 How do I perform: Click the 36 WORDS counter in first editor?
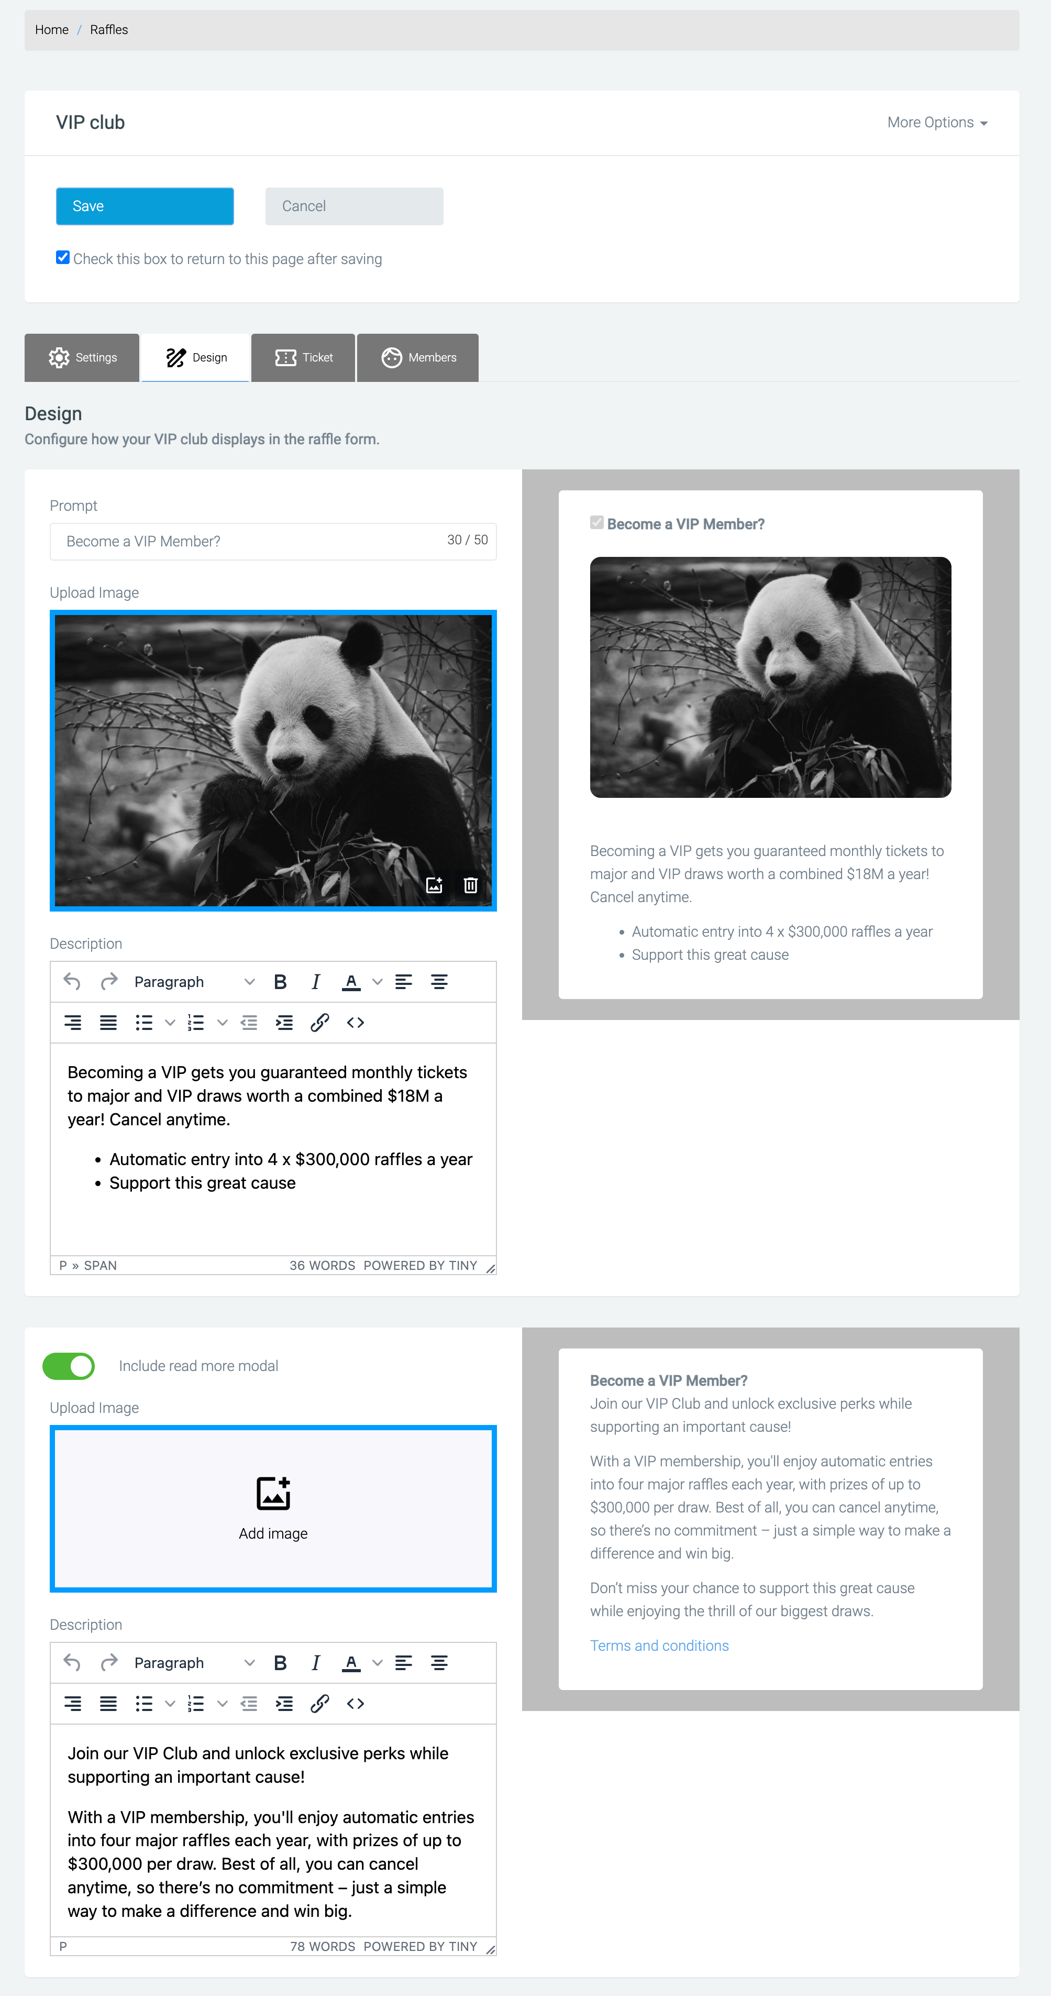tap(322, 1265)
